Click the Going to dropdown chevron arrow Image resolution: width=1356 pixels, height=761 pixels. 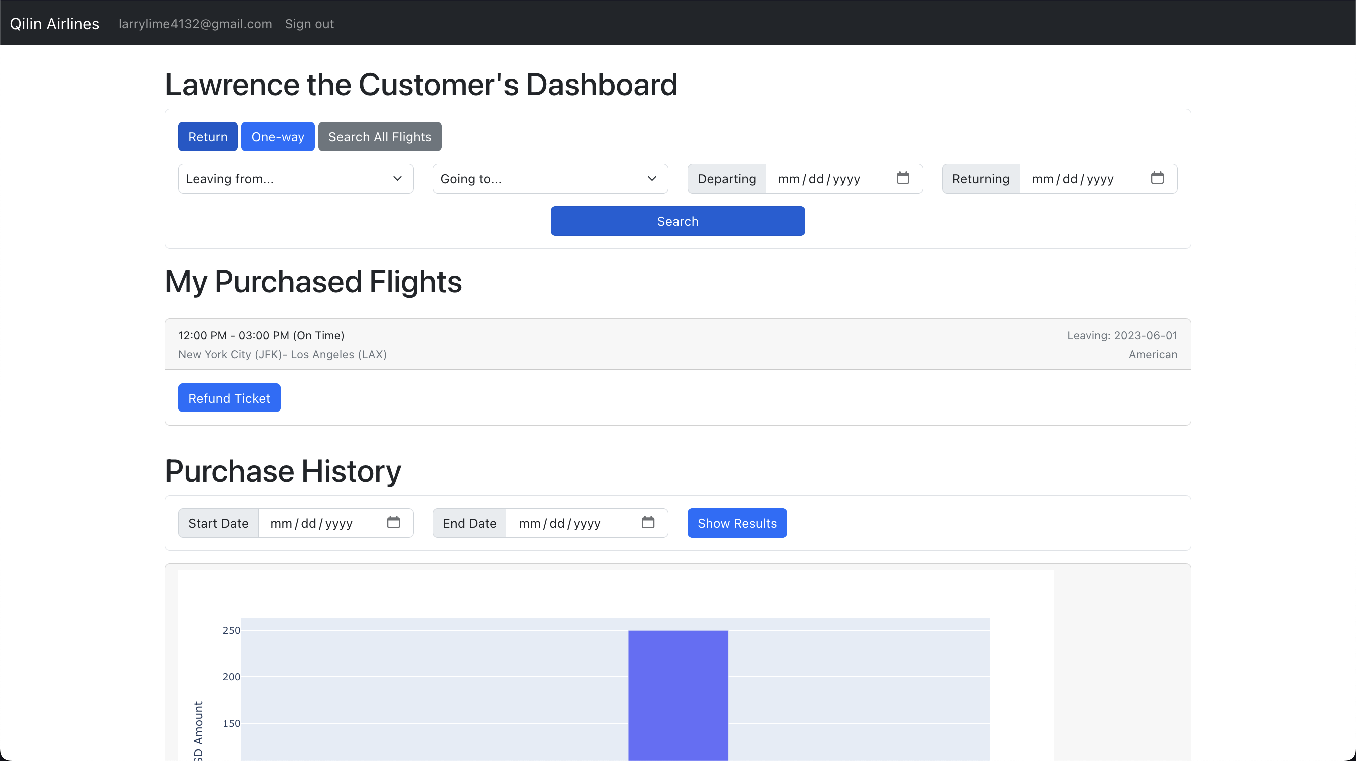[652, 179]
